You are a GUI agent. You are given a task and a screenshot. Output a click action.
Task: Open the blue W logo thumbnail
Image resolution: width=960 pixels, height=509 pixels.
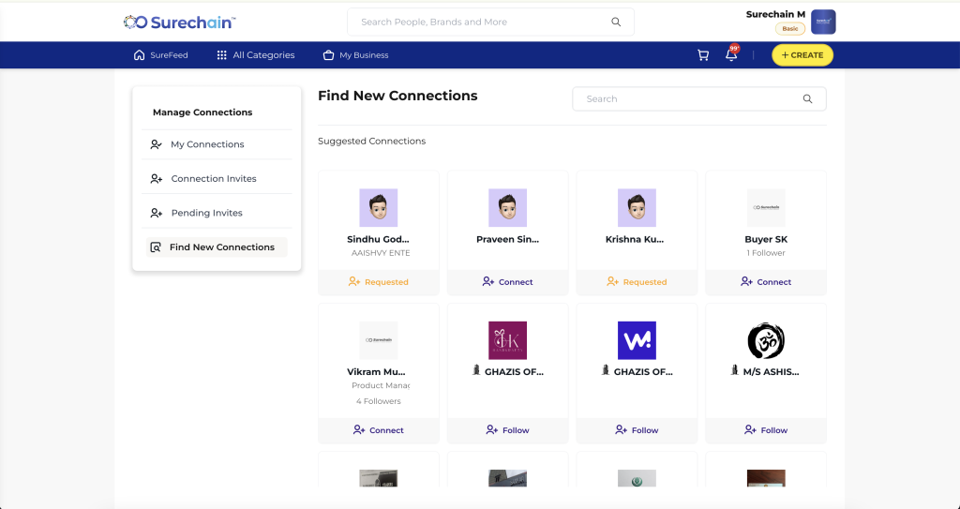pyautogui.click(x=637, y=340)
